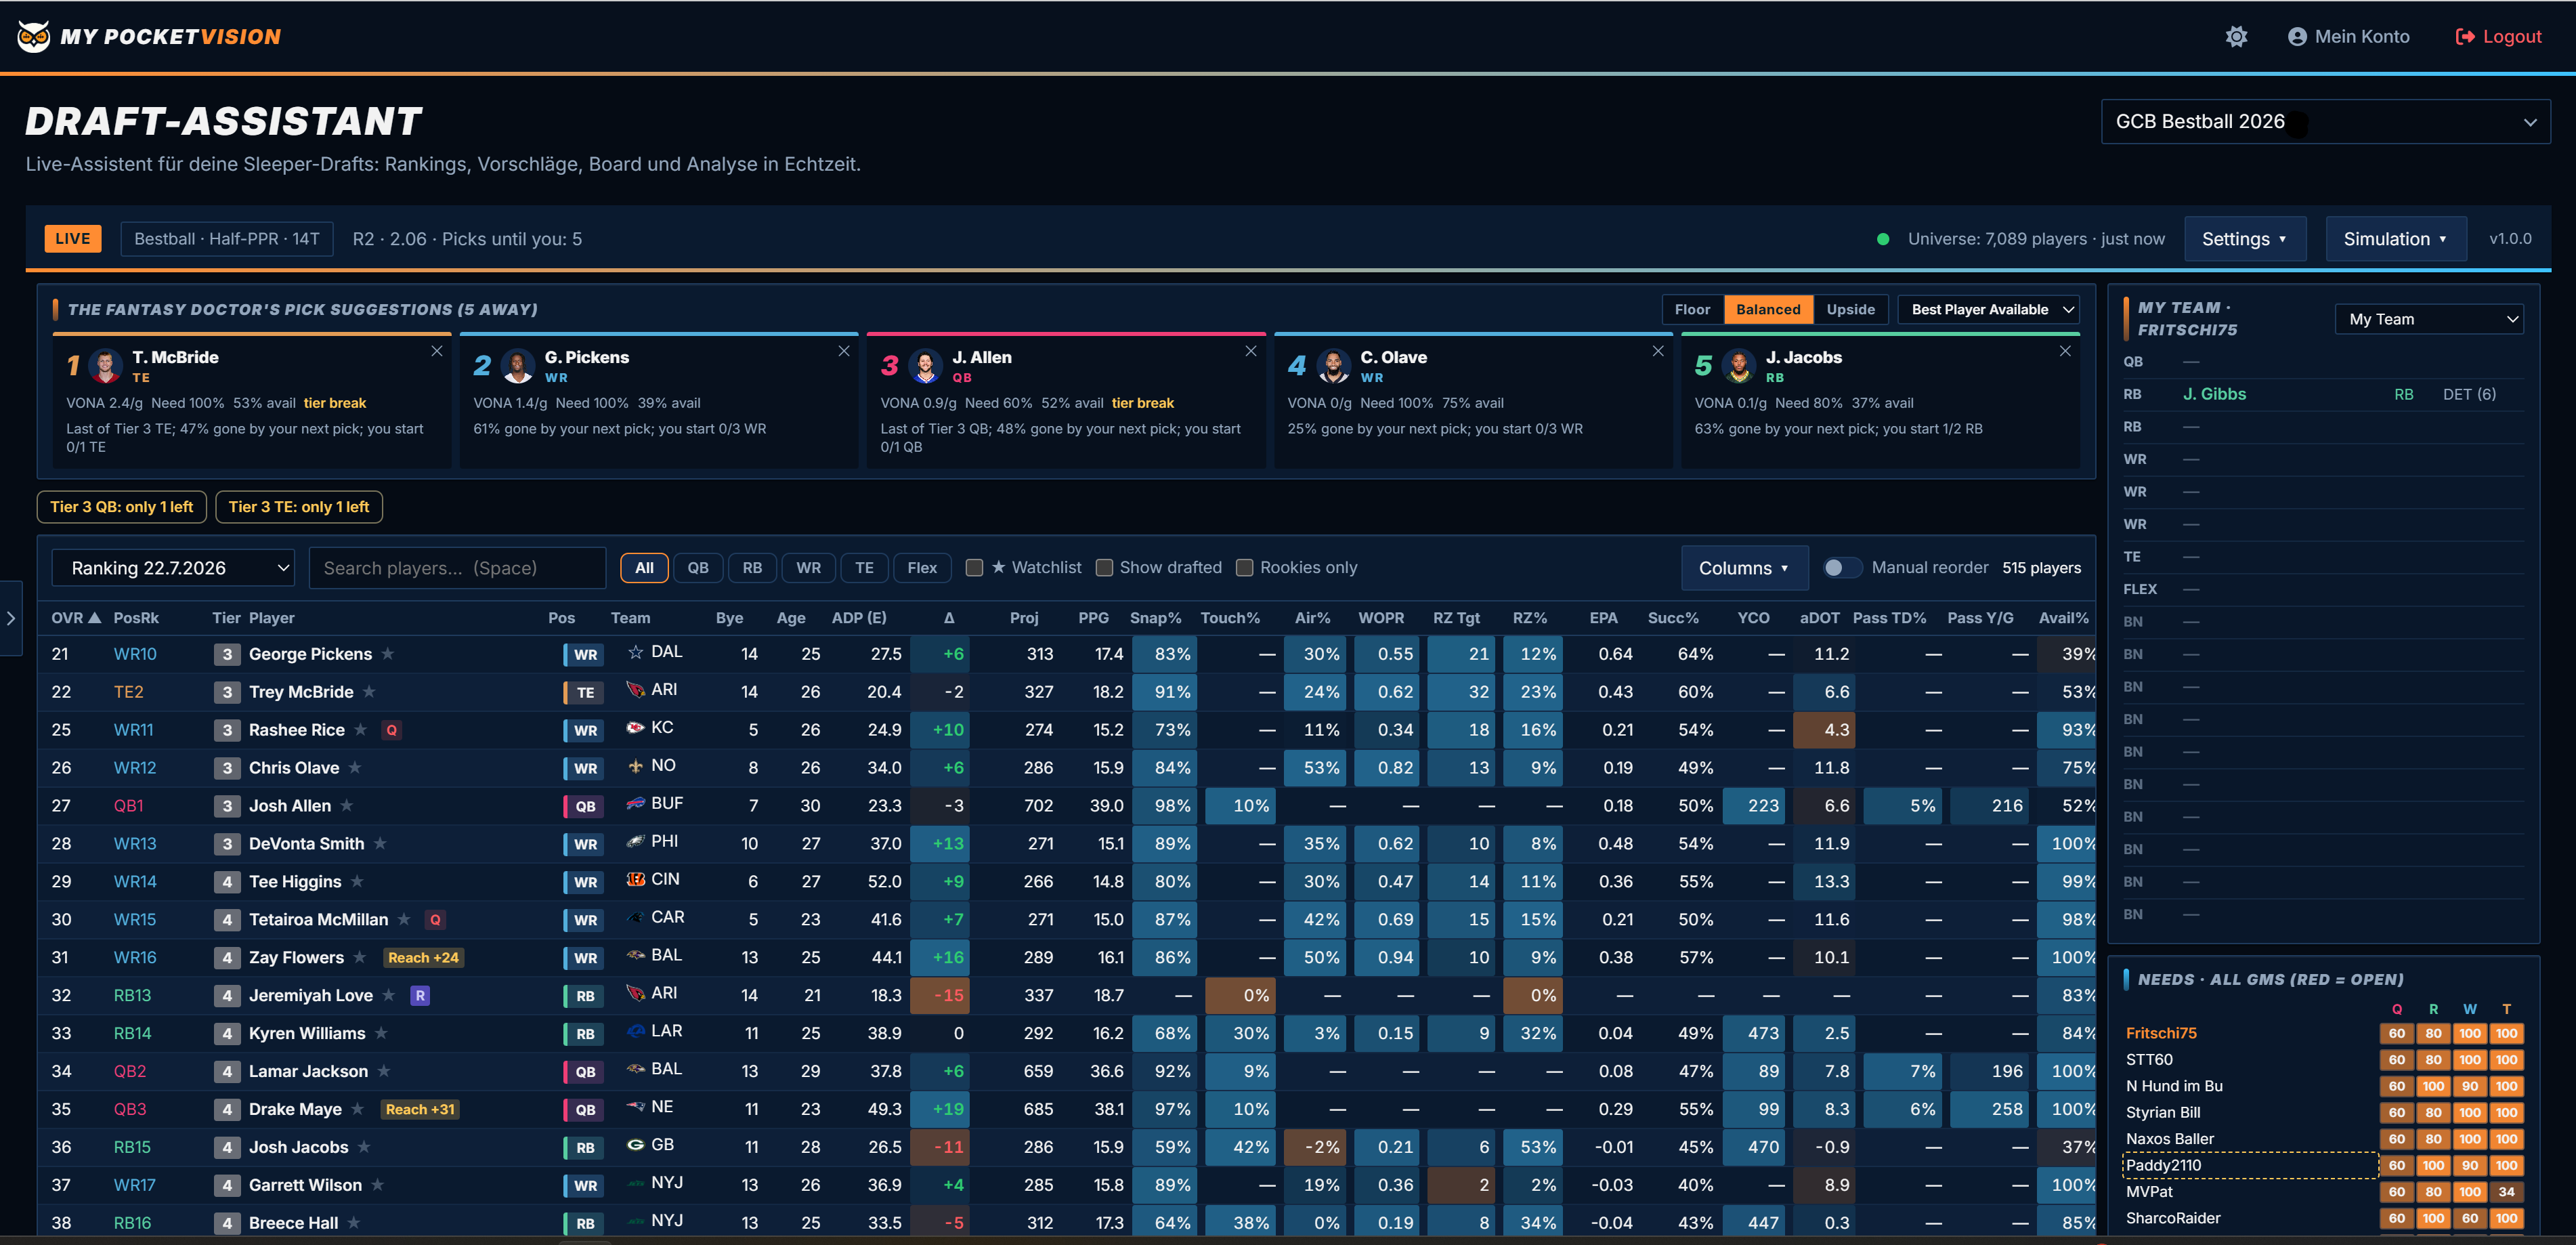Toggle the theme sun icon
Viewport: 2576px width, 1245px height.
click(2236, 37)
